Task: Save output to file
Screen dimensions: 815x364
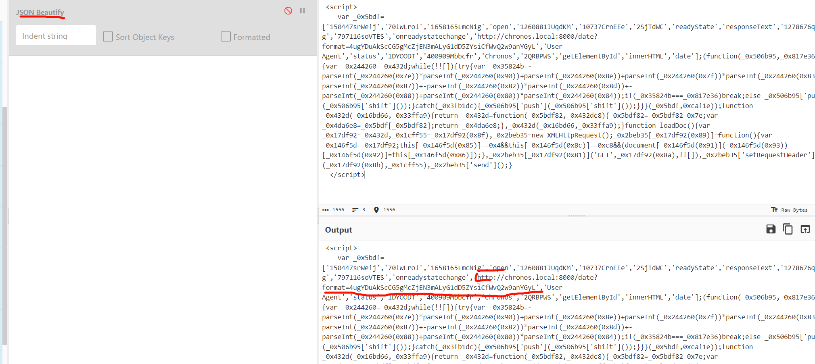Action: [x=771, y=229]
